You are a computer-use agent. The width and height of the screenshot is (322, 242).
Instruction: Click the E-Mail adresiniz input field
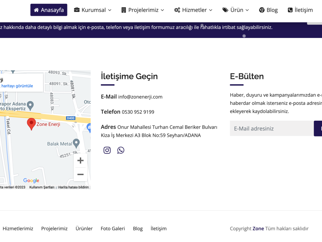click(272, 128)
